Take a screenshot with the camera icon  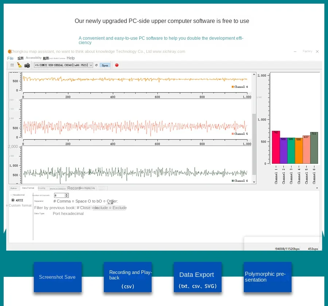pos(27,65)
